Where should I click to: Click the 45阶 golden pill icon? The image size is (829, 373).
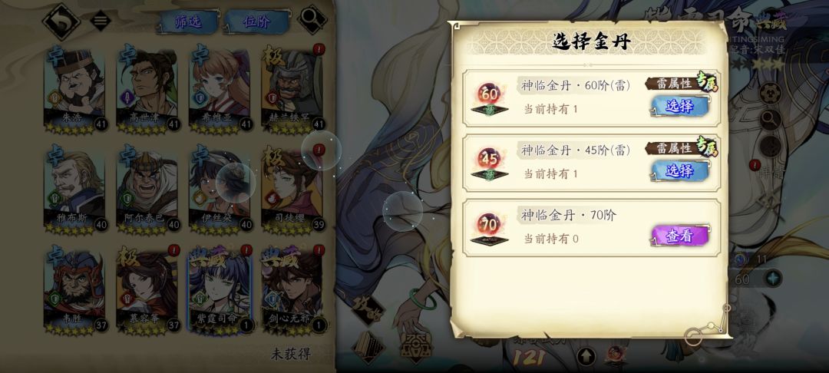click(490, 163)
